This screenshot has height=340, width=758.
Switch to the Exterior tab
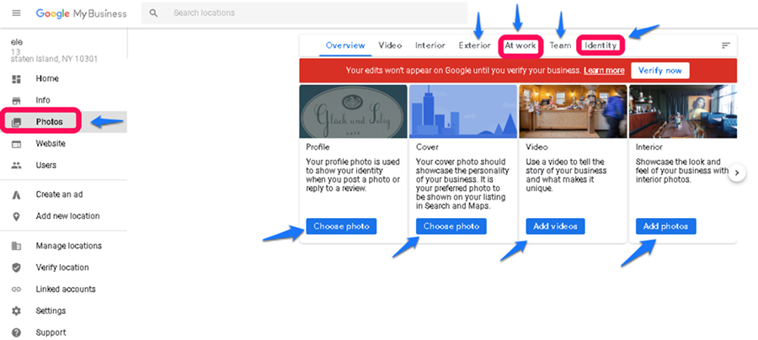pyautogui.click(x=475, y=45)
